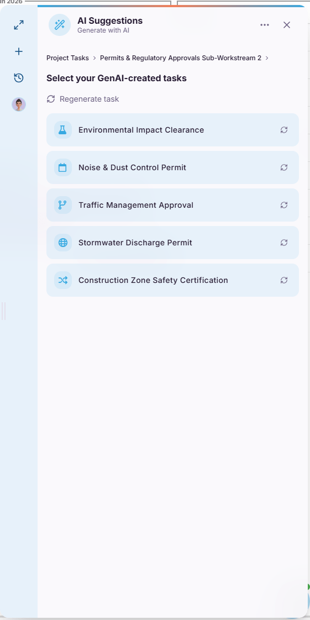This screenshot has height=620, width=310.
Task: Go to Project Tasks breadcrumb
Action: pos(67,57)
